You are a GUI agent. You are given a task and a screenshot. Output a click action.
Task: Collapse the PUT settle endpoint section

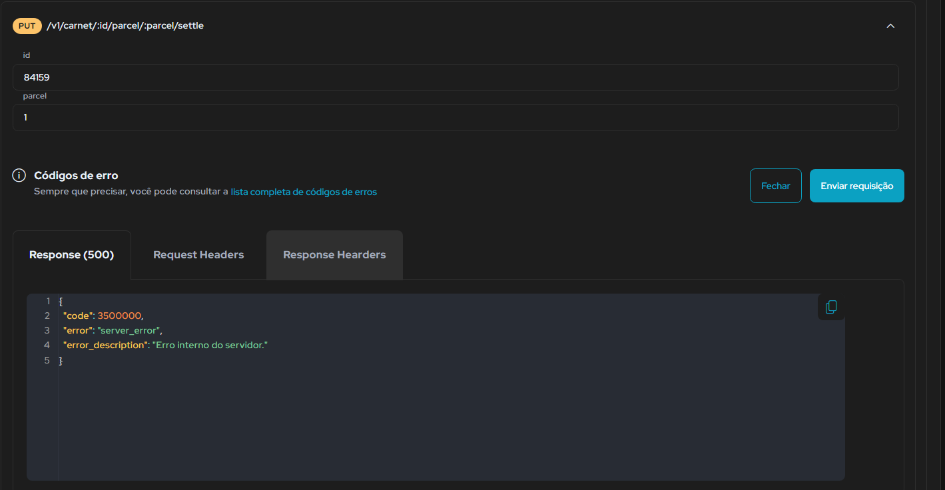tap(890, 26)
